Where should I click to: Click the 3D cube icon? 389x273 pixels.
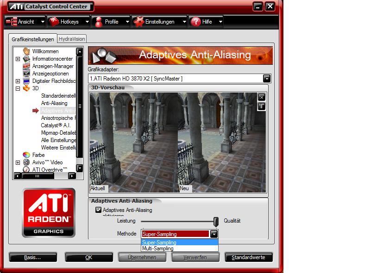[x=26, y=88]
